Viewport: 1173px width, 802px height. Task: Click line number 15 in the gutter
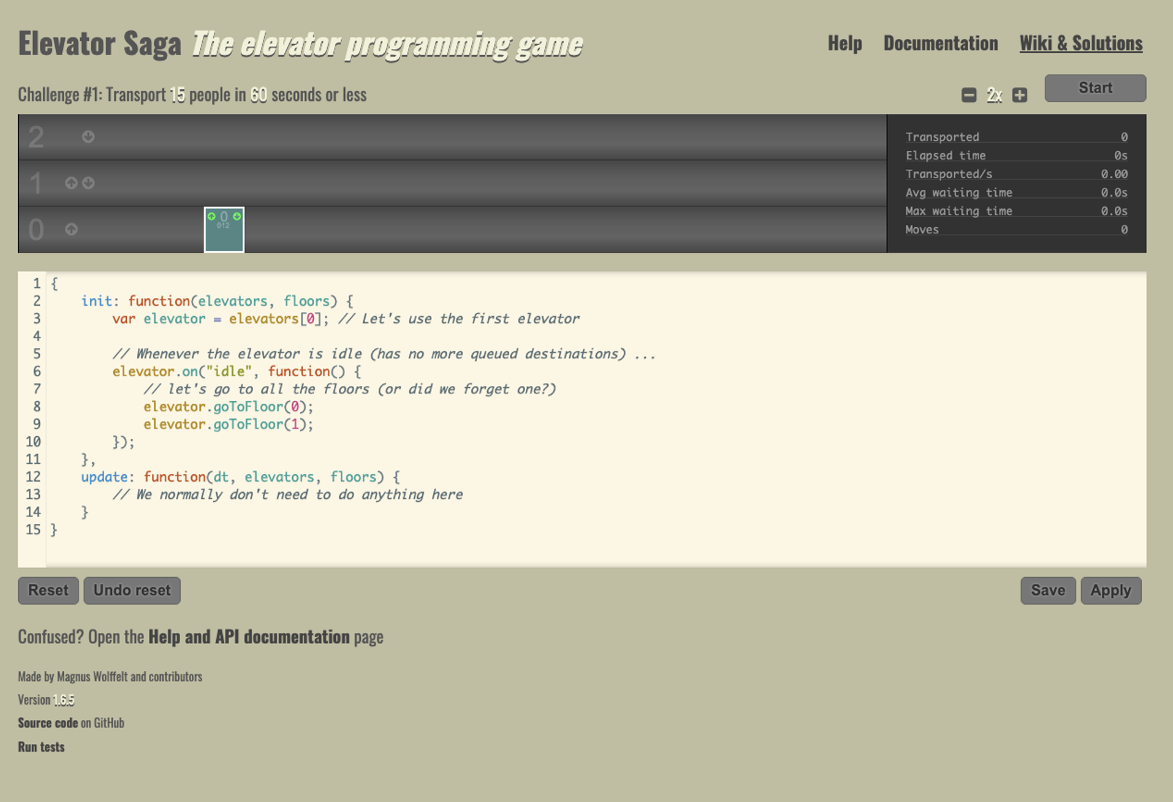click(33, 530)
